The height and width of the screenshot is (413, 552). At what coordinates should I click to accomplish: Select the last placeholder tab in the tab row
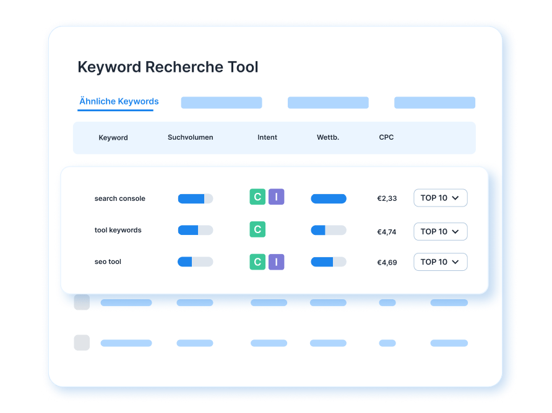435,103
